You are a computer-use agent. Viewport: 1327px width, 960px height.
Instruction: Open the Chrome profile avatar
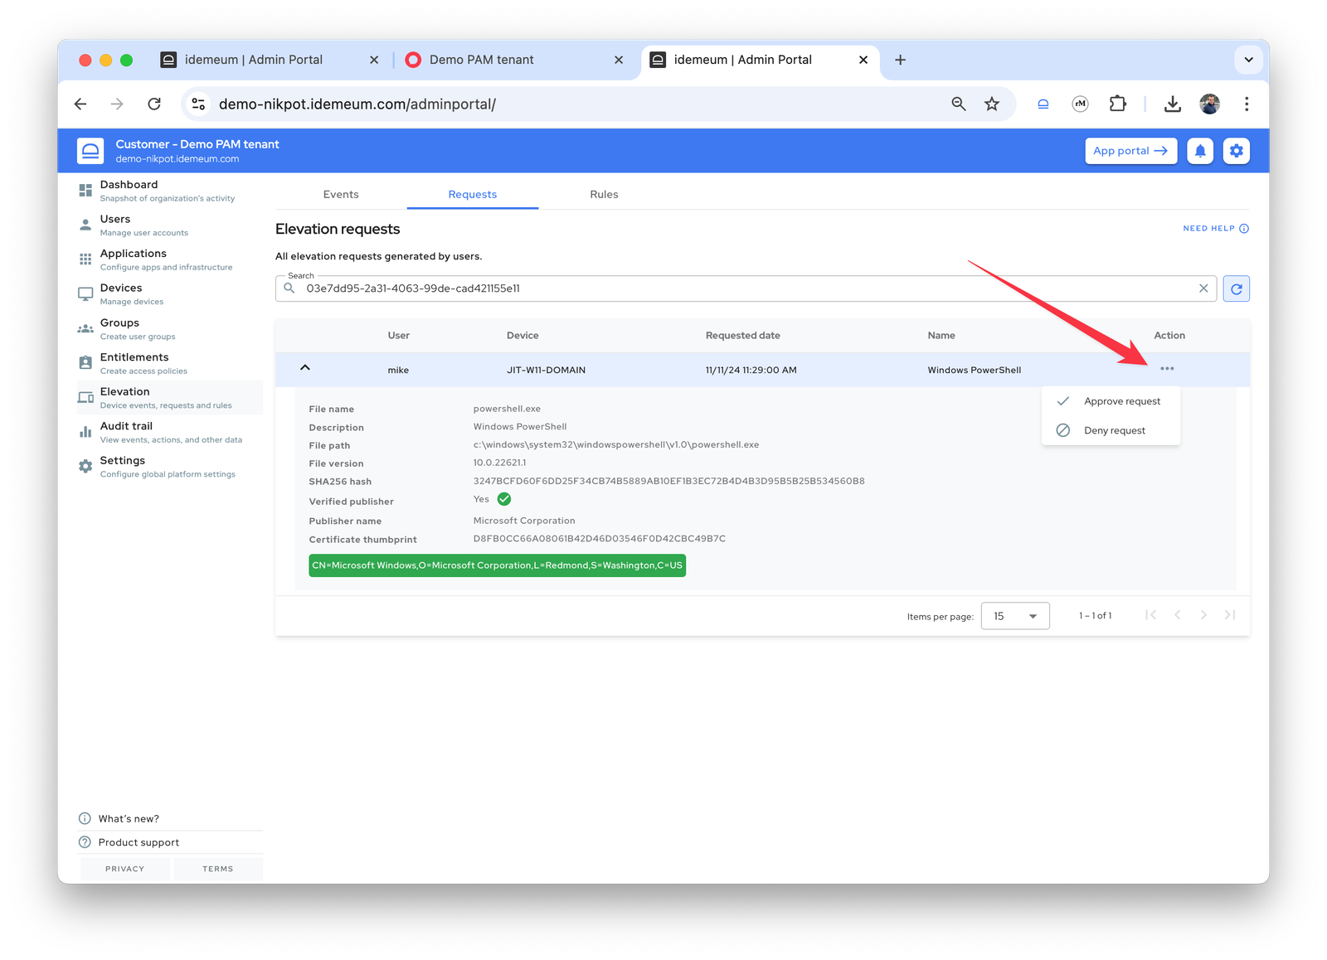coord(1210,104)
